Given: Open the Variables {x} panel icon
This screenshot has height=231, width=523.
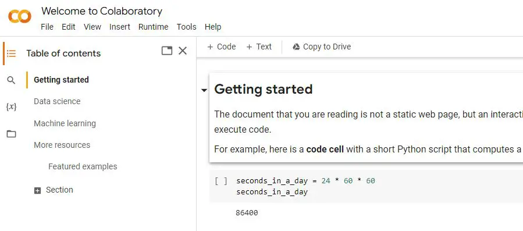Looking at the screenshot, I should [x=11, y=107].
